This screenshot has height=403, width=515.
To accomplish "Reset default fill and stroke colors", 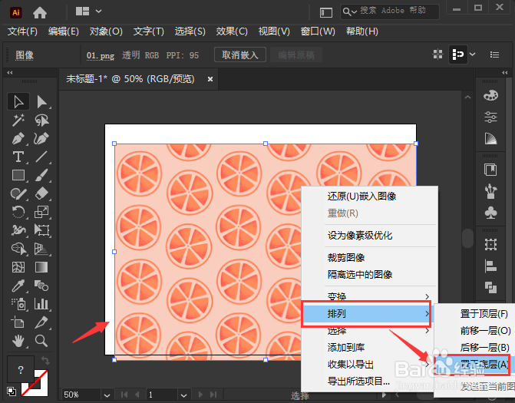I will point(12,391).
